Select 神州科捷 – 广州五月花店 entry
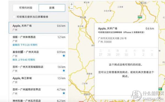 (38, 100)
